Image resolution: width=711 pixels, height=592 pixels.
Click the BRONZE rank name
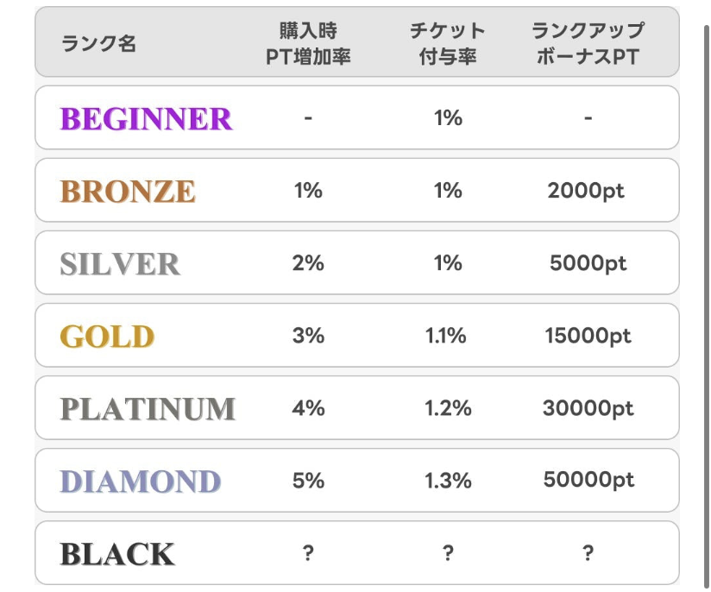[128, 191]
